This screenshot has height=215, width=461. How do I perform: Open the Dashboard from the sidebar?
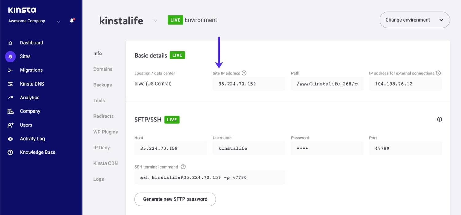click(x=31, y=42)
